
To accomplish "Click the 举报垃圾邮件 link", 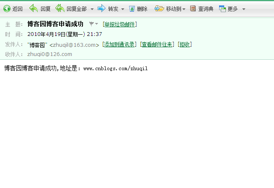I will pyautogui.click(x=120, y=24).
